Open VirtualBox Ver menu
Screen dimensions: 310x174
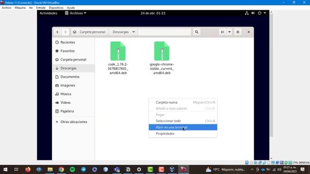[x=31, y=8]
